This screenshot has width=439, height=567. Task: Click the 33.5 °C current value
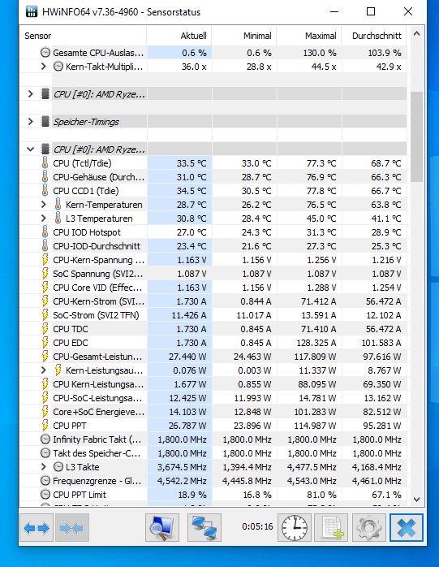pos(192,163)
